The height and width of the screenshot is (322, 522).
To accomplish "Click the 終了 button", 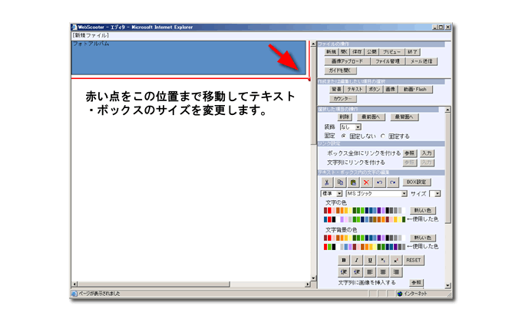I will [x=413, y=52].
